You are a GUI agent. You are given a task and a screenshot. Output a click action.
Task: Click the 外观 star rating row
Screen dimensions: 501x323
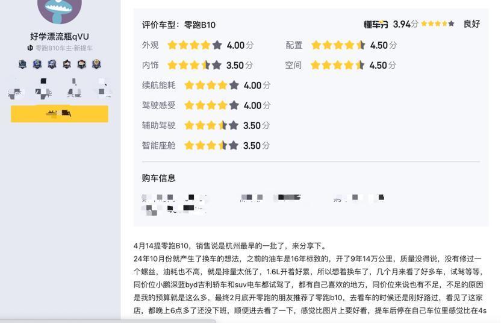(194, 45)
